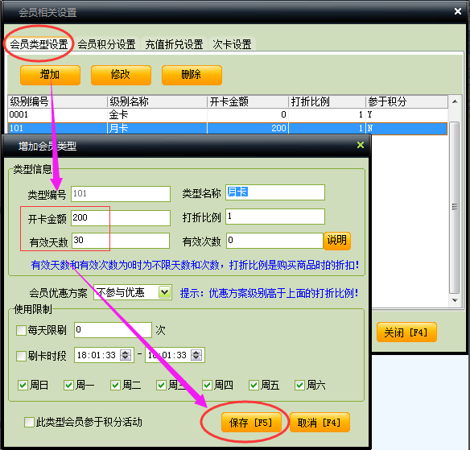The height and width of the screenshot is (450, 470).
Task: Click the 增加 button
Action: pyautogui.click(x=50, y=75)
